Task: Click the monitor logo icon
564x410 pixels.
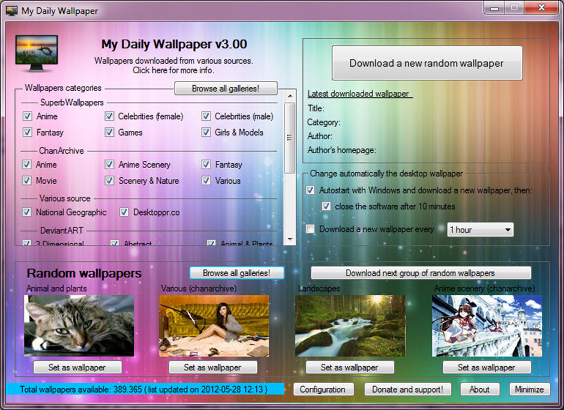Action: pos(37,53)
